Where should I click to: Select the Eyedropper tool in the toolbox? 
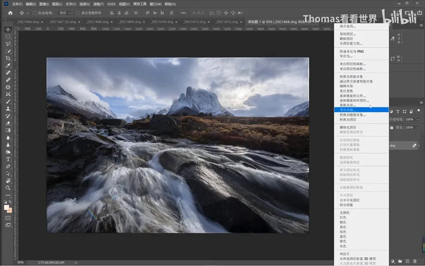(x=8, y=65)
